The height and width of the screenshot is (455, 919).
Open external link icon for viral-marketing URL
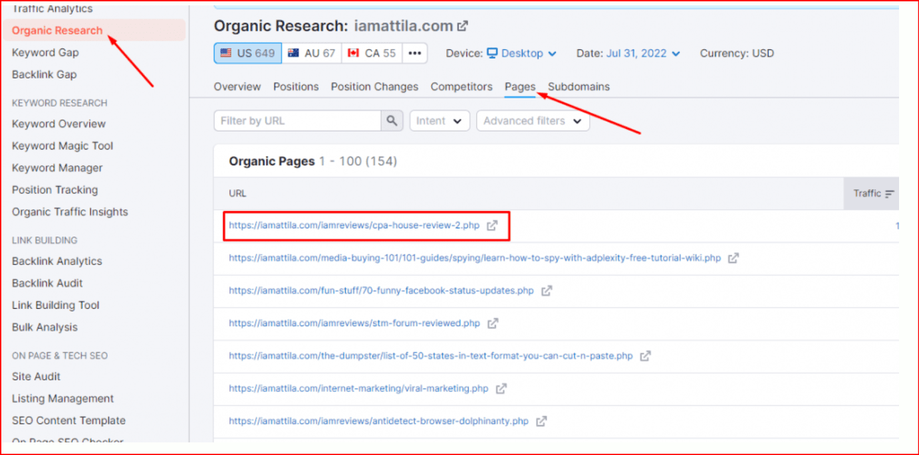501,389
